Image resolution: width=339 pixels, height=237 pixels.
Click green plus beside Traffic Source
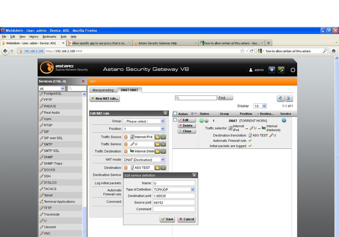(x=163, y=137)
